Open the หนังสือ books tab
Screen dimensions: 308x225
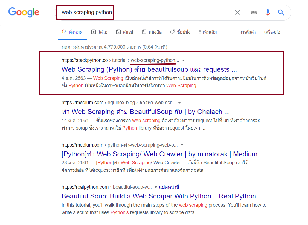point(152,32)
